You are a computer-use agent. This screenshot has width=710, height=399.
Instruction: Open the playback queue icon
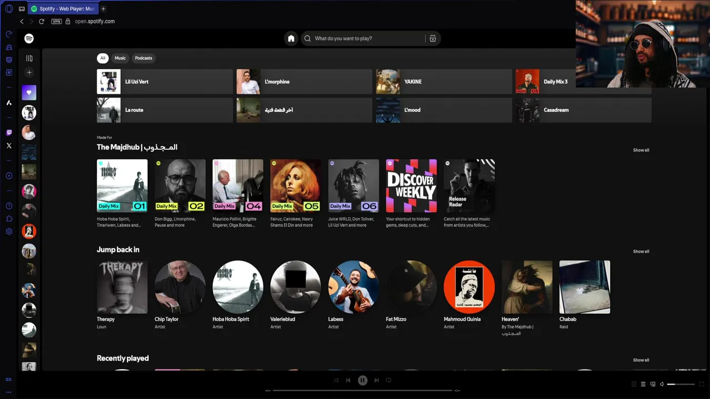(x=643, y=384)
